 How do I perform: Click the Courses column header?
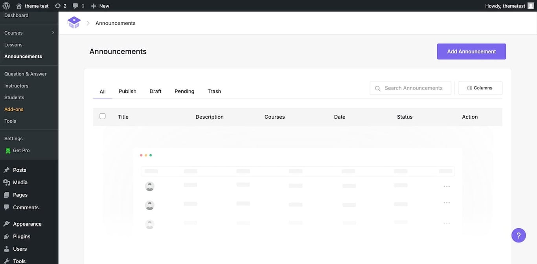275,117
